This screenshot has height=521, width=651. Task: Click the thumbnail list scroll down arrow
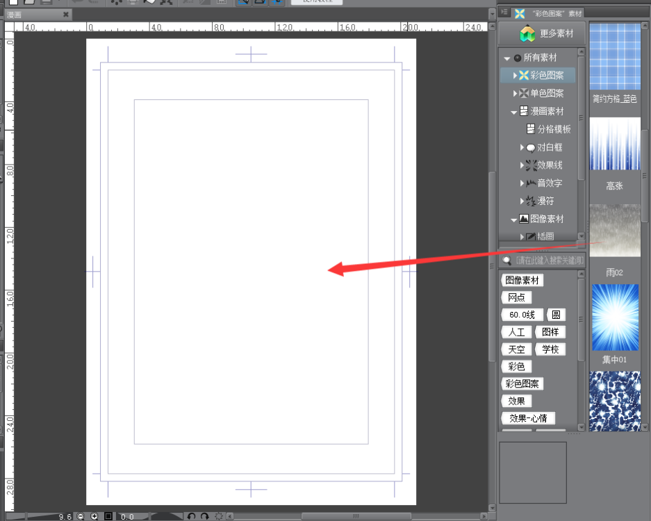pos(645,427)
